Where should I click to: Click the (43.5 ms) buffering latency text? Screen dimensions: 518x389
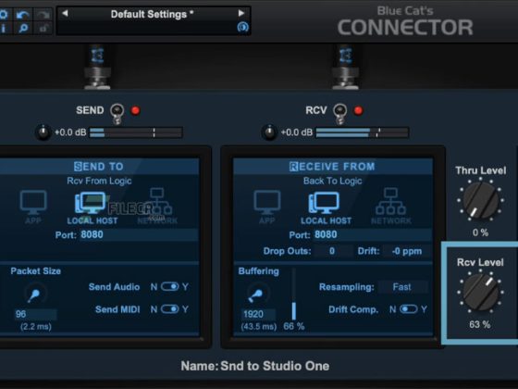pos(259,327)
